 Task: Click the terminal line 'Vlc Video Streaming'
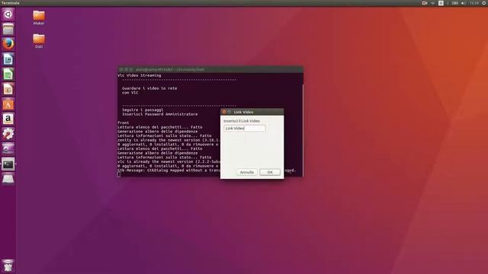point(139,75)
